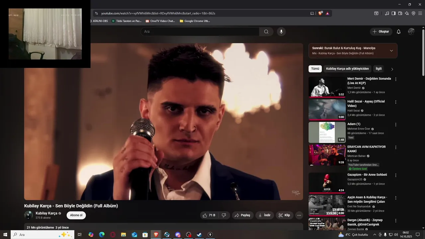Open the Brave Wallet icon
Image resolution: width=425 pixels, height=239 pixels.
point(400,13)
